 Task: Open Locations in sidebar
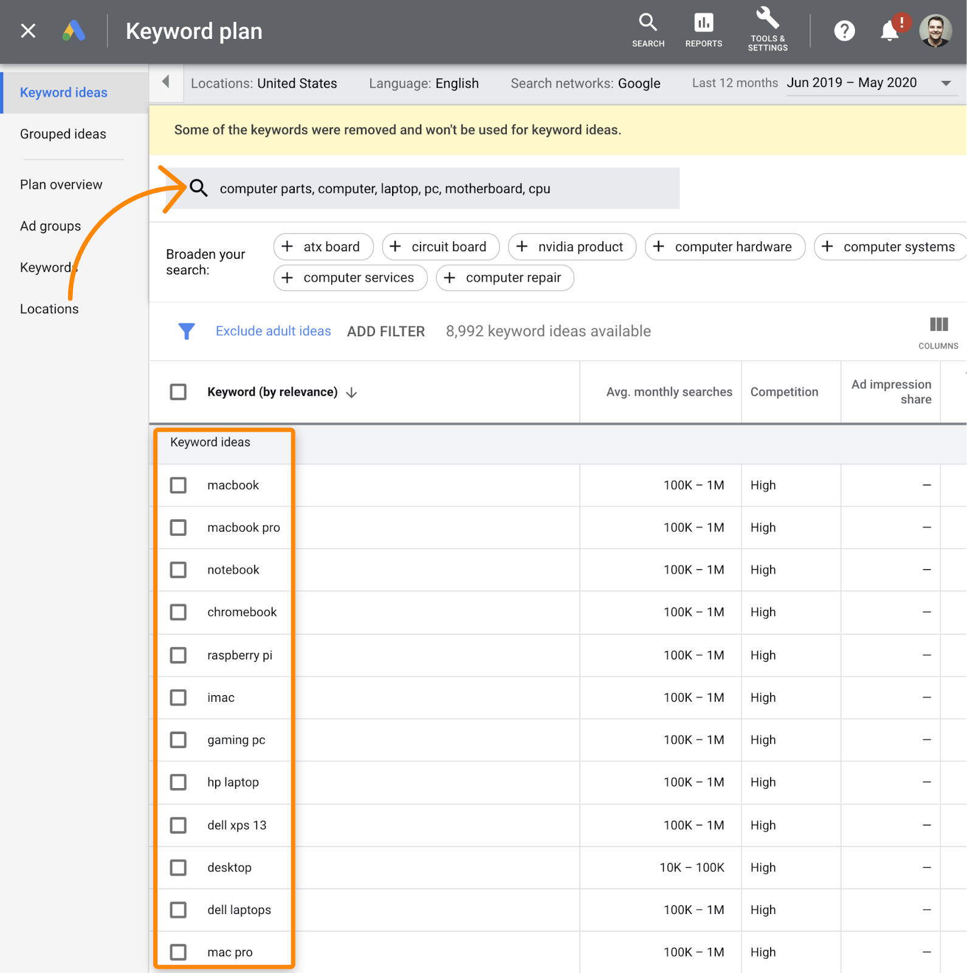[49, 309]
